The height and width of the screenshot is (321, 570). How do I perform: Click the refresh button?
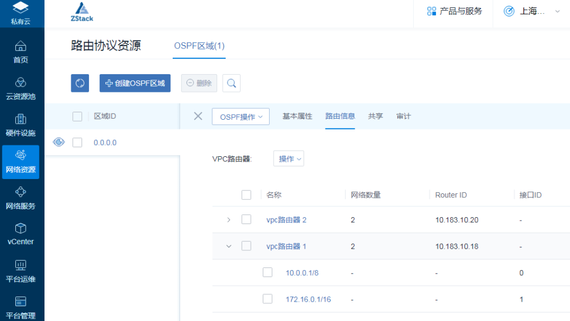pos(80,83)
